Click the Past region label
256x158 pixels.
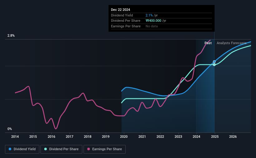[208, 43]
